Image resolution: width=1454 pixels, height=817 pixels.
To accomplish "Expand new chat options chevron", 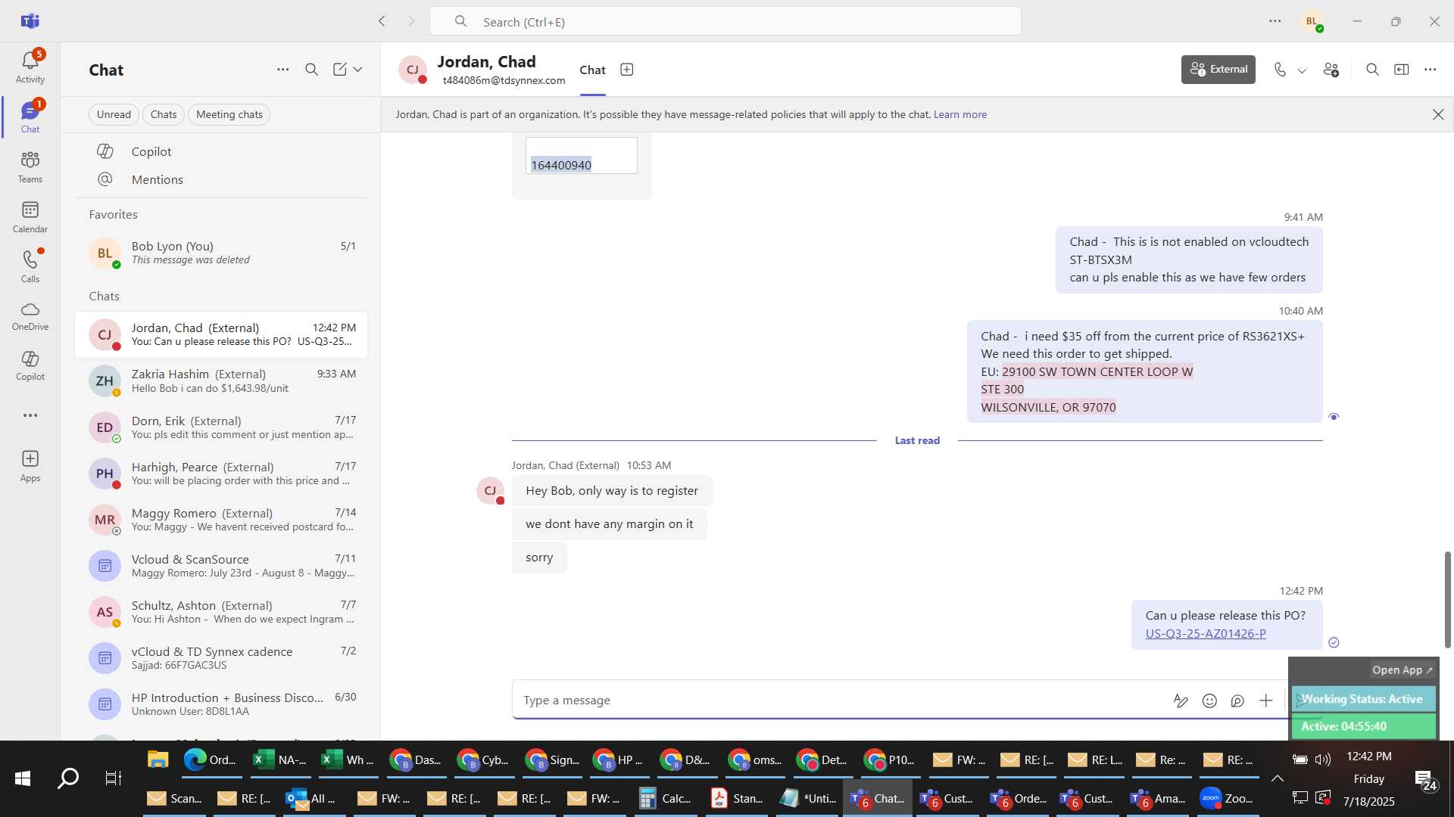I will pos(357,70).
